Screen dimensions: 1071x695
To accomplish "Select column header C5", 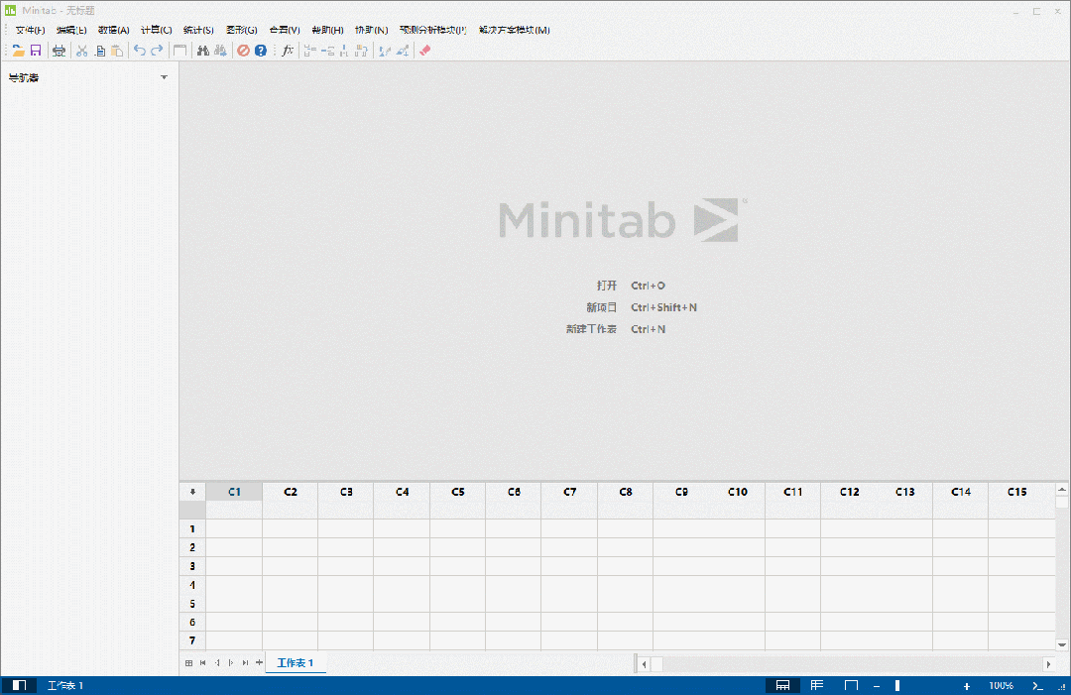I will click(457, 492).
